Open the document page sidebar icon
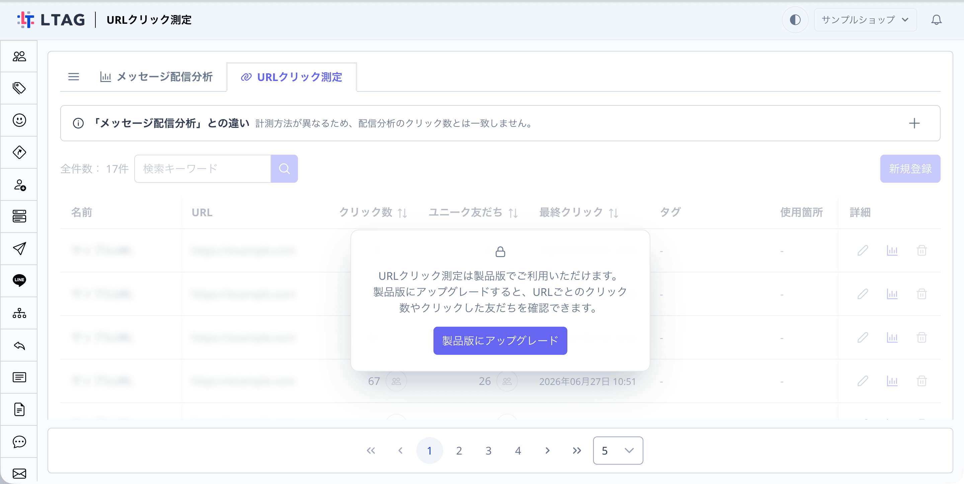964x484 pixels. point(19,409)
